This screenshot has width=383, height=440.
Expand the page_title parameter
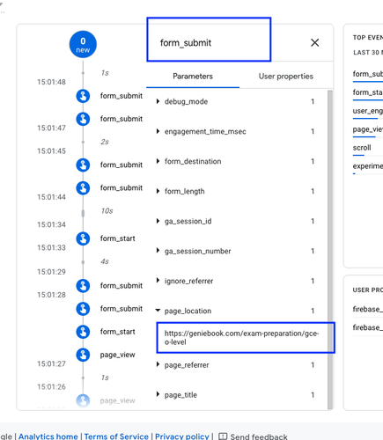pyautogui.click(x=158, y=395)
